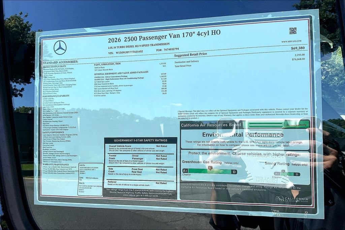Click the 'W73 Rear Door Step' line
The width and height of the screenshot is (345, 230).
pyautogui.click(x=107, y=93)
